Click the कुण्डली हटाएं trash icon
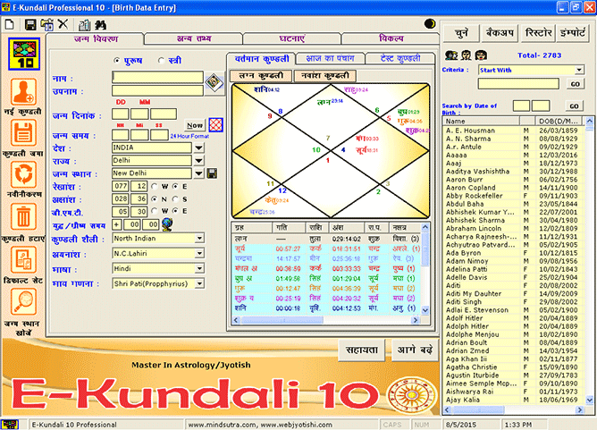This screenshot has height=430, width=597. click(x=23, y=216)
